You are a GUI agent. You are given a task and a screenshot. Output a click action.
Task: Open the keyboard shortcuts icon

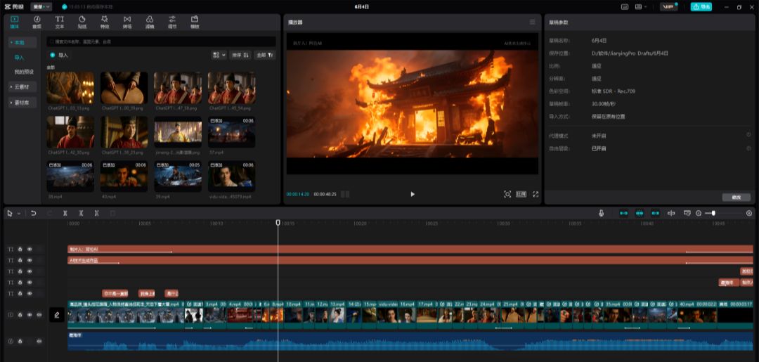tap(625, 7)
